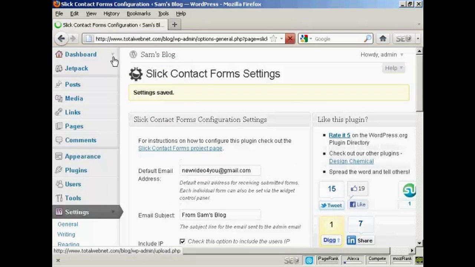This screenshot has width=475, height=267.
Task: Go to the browser Home page icon
Action: pyautogui.click(x=383, y=39)
